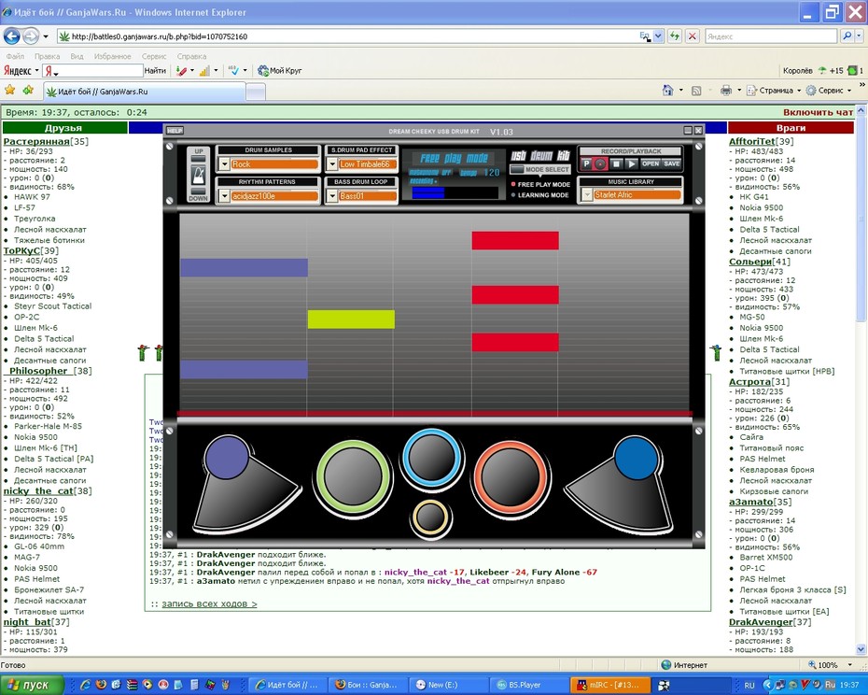Tap the small yellow-ringed bass pad
The width and height of the screenshot is (868, 695).
(430, 517)
